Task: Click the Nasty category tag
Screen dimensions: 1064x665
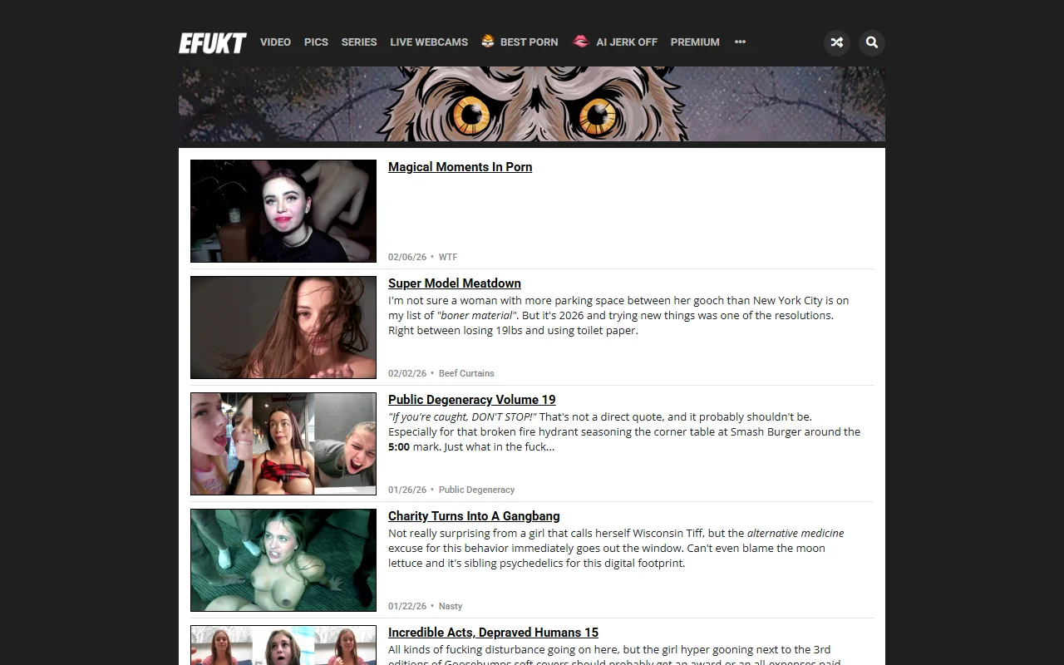Action: tap(451, 606)
